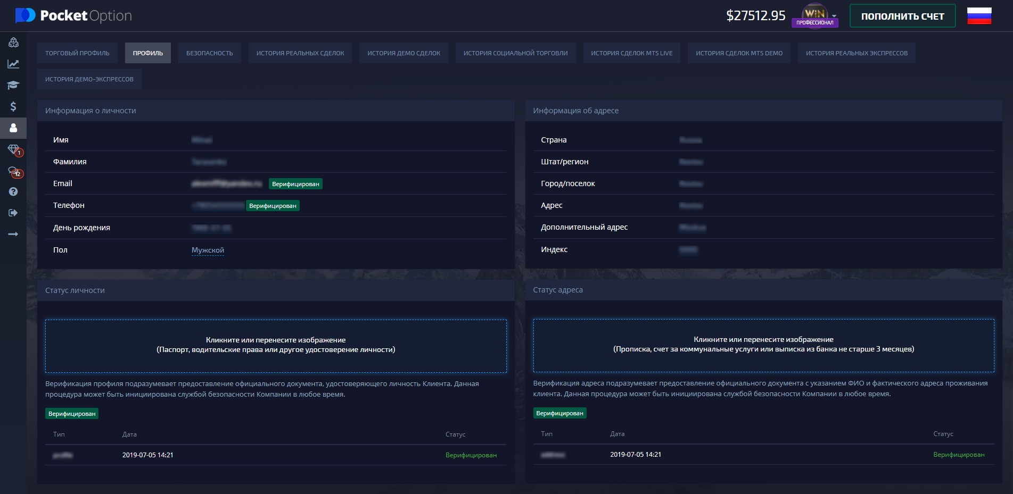Open the question mark help icon
Viewport: 1013px width, 494px height.
[x=13, y=191]
